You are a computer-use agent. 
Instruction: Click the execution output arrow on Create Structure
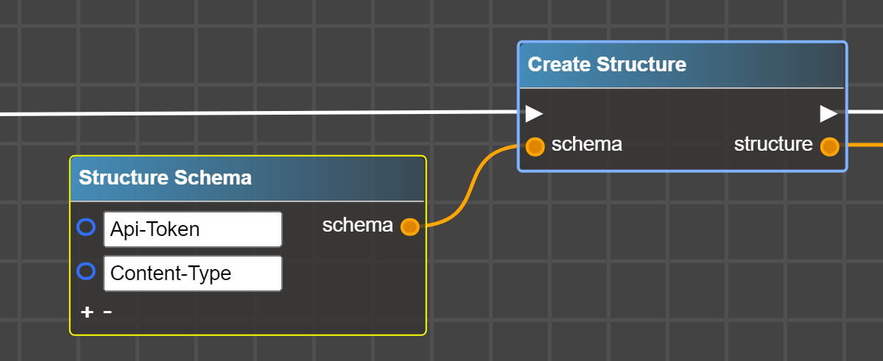829,114
